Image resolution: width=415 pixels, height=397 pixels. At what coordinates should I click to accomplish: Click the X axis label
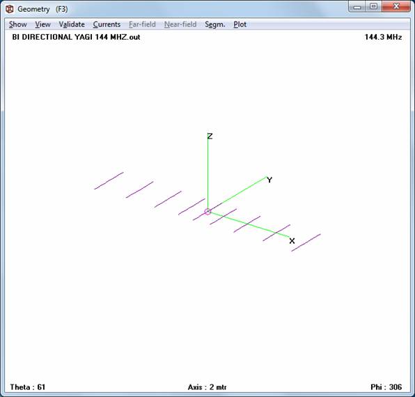(x=292, y=241)
